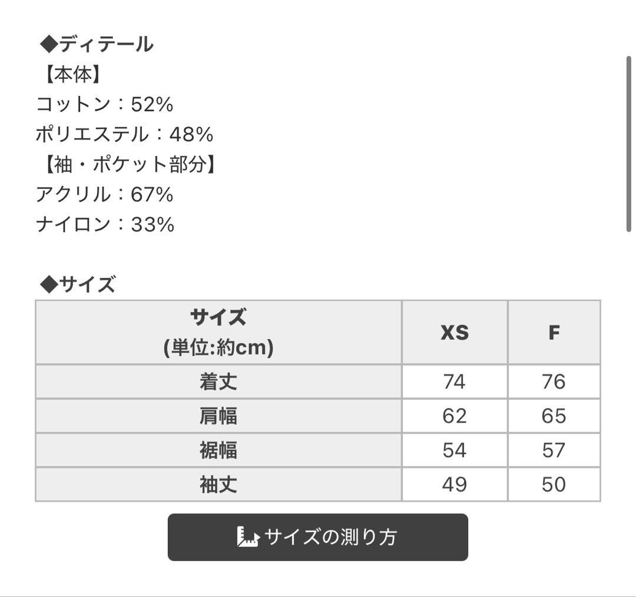Click the value 57 for 裾幅
The image size is (636, 597).
[552, 450]
